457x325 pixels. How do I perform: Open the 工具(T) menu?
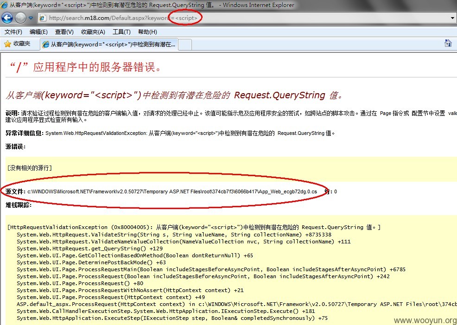pos(121,32)
